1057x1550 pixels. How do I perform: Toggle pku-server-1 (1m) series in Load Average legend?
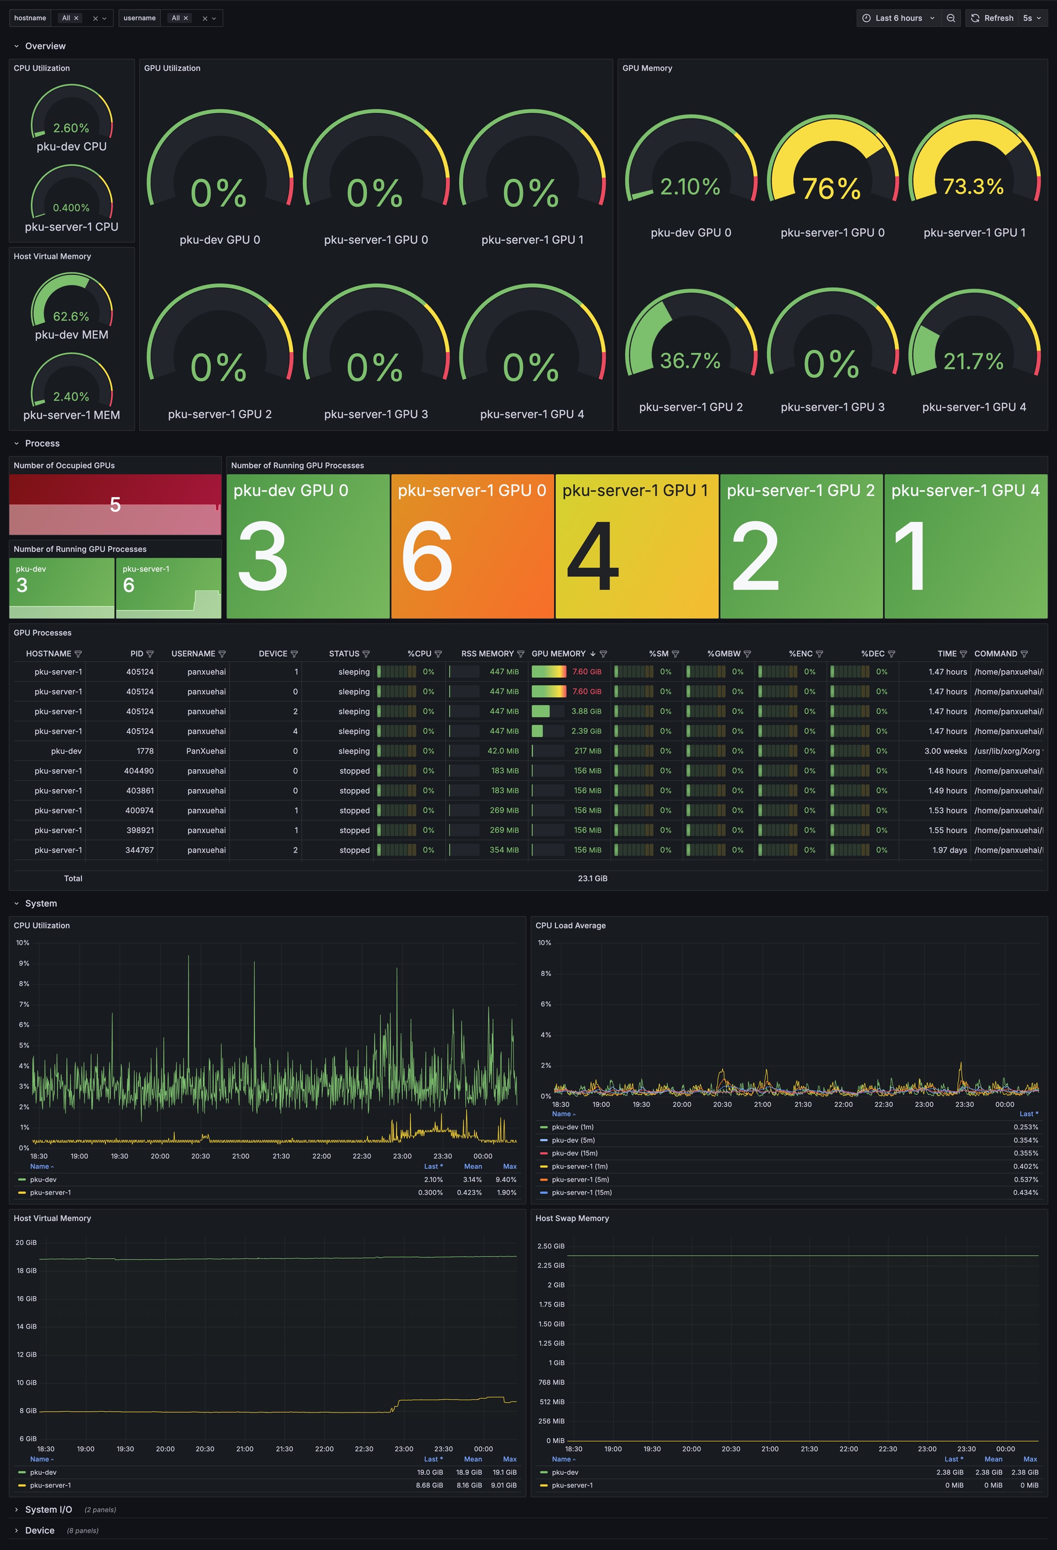(x=579, y=1166)
